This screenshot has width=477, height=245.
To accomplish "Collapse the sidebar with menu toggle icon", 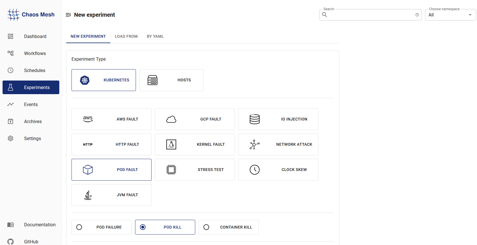I will pos(68,15).
